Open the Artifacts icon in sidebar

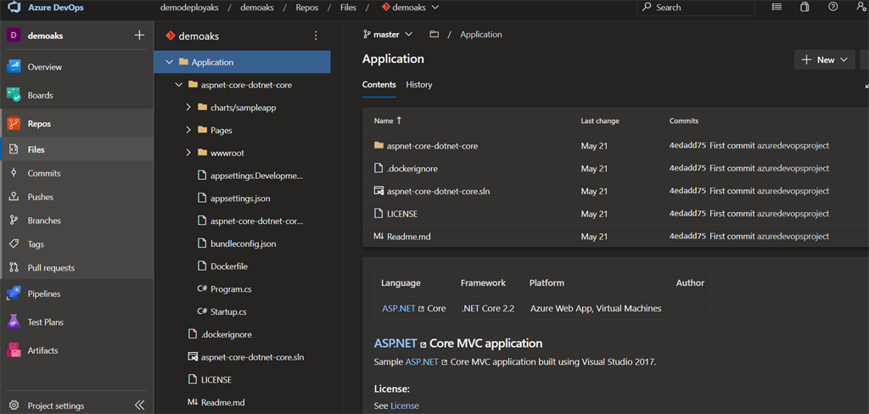click(14, 350)
